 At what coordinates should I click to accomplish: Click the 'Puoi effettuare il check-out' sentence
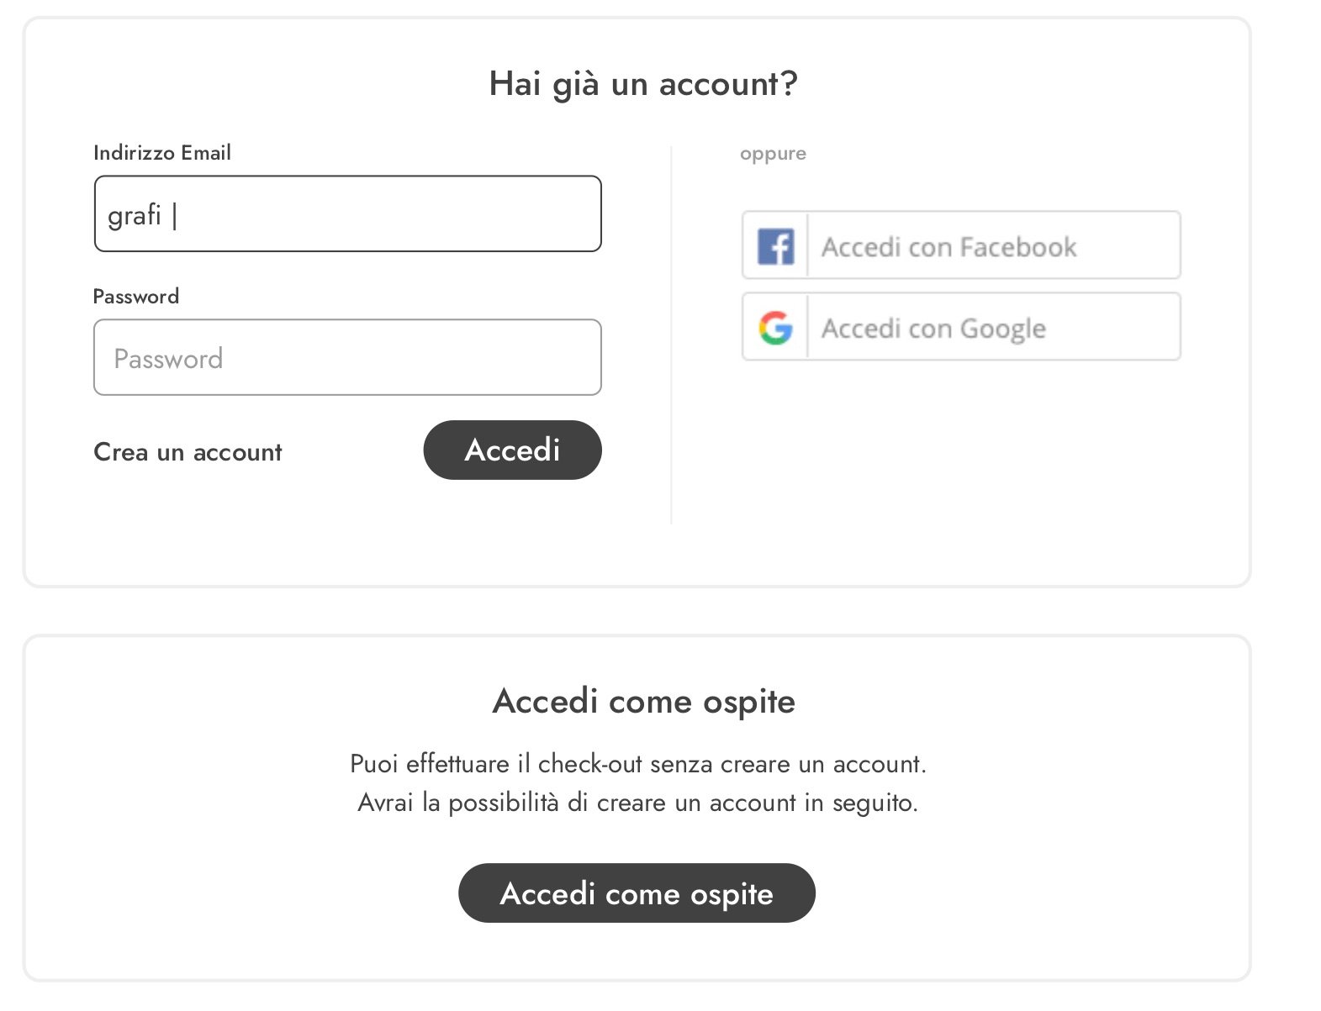coord(637,764)
